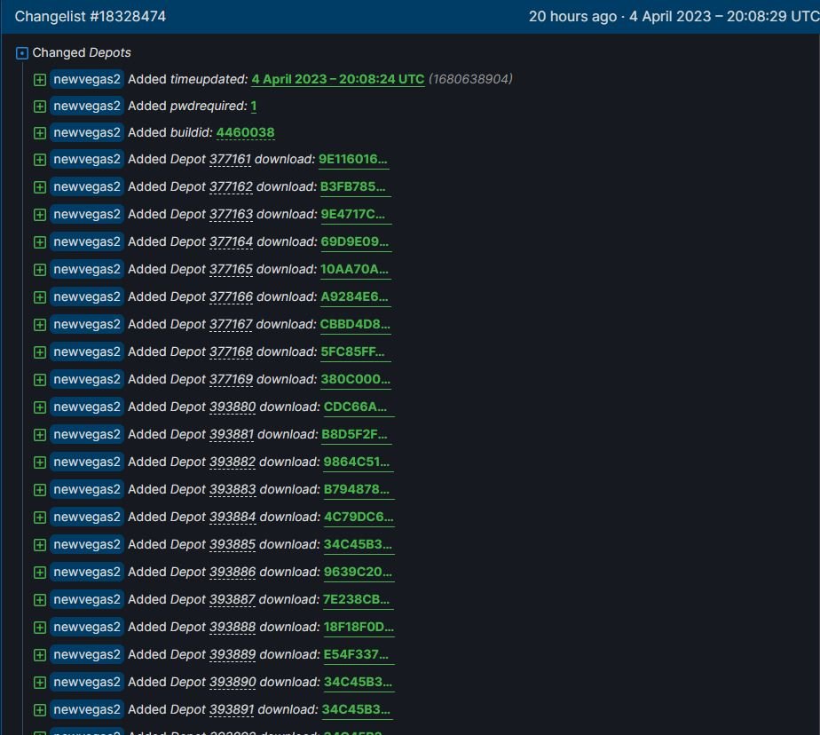
Task: Click newvegas2 badge on Depot 377163 row
Action: click(87, 215)
